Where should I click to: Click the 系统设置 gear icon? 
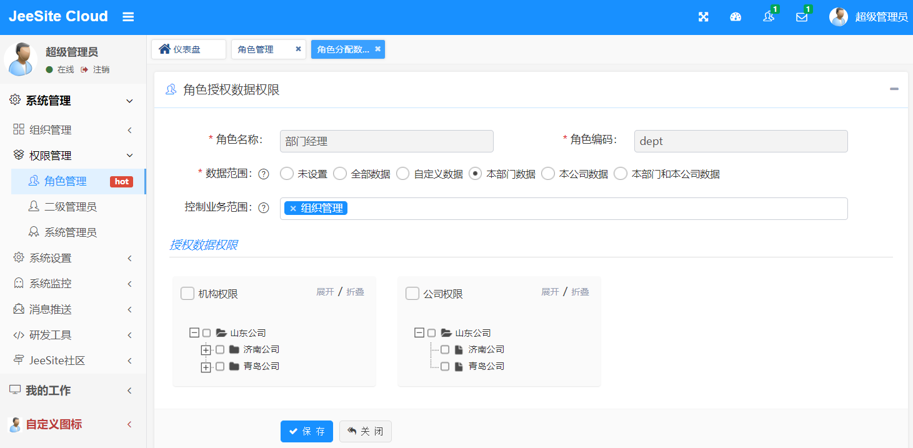click(x=19, y=257)
